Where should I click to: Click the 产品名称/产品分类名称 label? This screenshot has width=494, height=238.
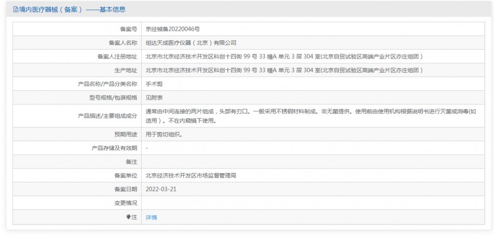point(107,84)
